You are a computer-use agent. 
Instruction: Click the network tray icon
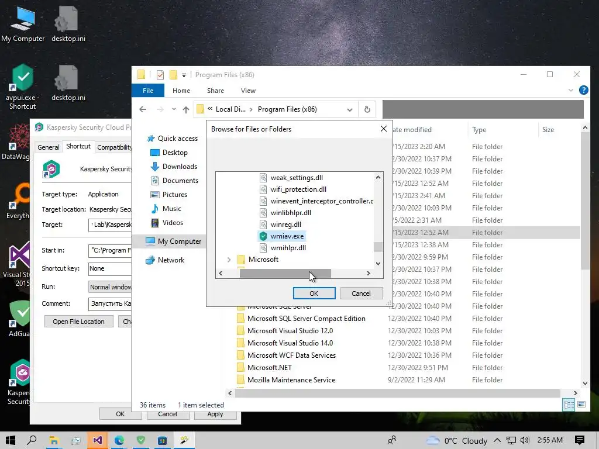[x=511, y=440]
